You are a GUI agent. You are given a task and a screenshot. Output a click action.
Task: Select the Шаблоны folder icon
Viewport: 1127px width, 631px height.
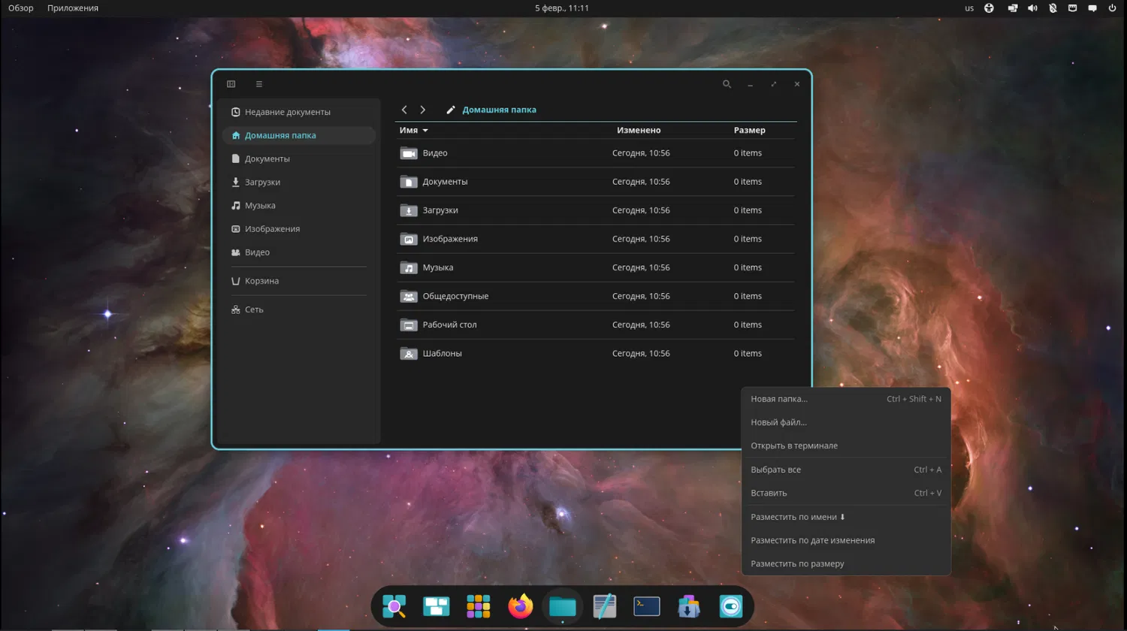coord(409,353)
